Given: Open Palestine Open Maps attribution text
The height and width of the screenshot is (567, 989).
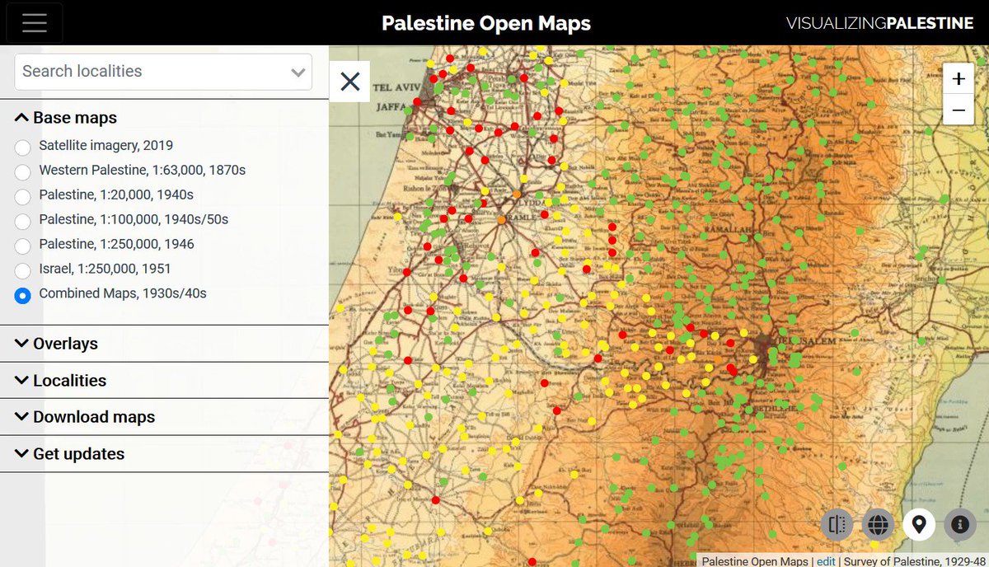Looking at the screenshot, I should [x=755, y=560].
